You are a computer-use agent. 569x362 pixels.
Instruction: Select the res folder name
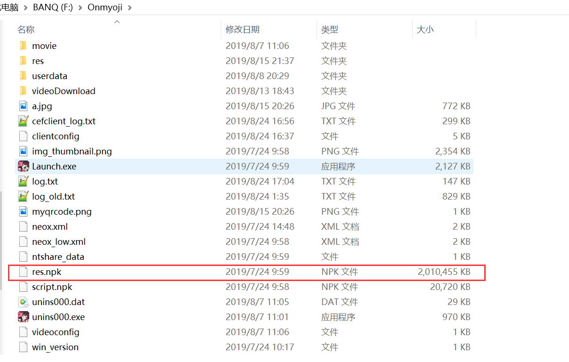(38, 61)
